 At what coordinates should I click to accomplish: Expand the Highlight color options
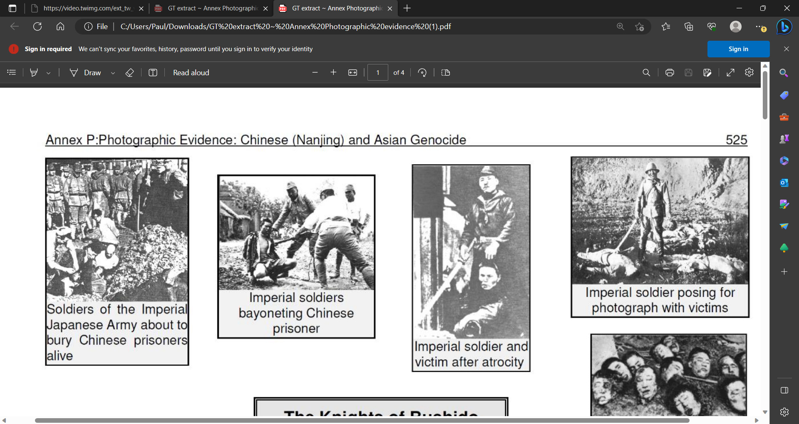point(48,73)
